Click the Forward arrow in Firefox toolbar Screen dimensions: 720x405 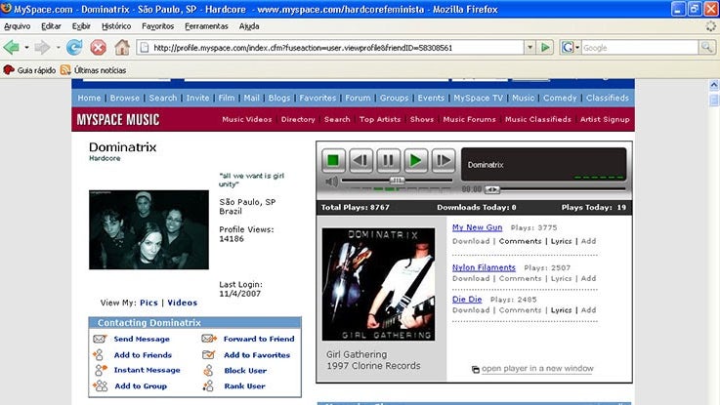(42, 47)
